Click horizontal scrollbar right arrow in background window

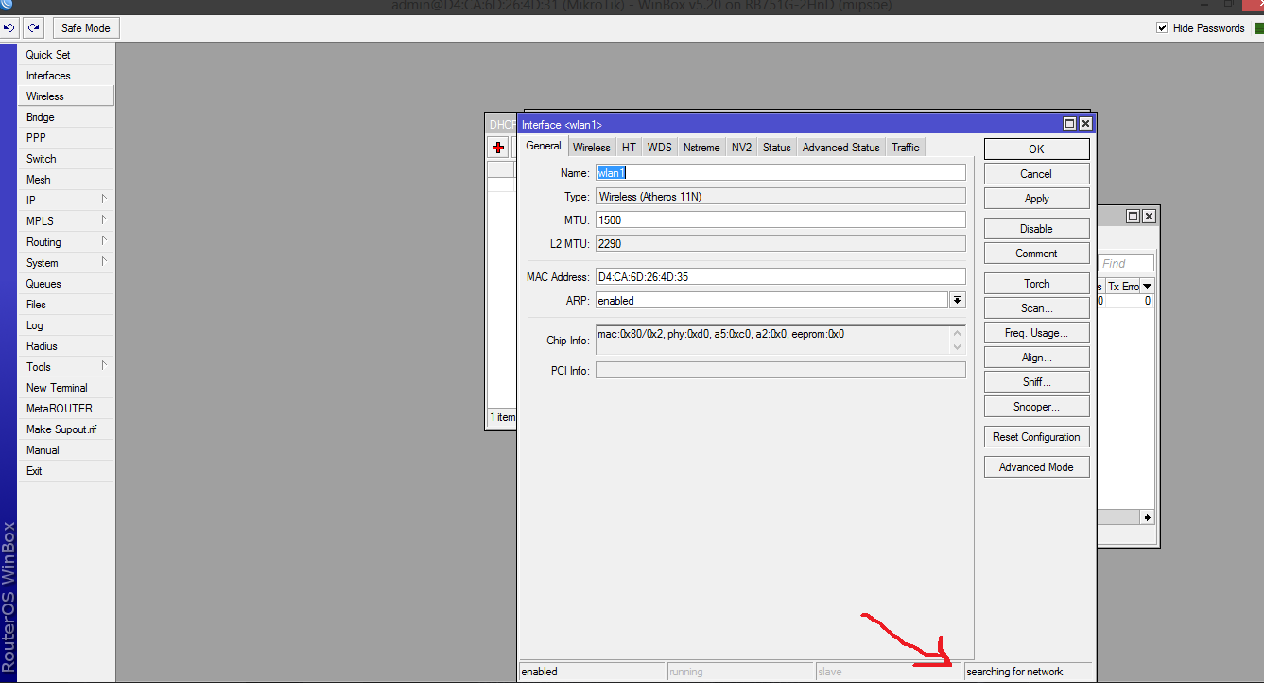(1147, 517)
